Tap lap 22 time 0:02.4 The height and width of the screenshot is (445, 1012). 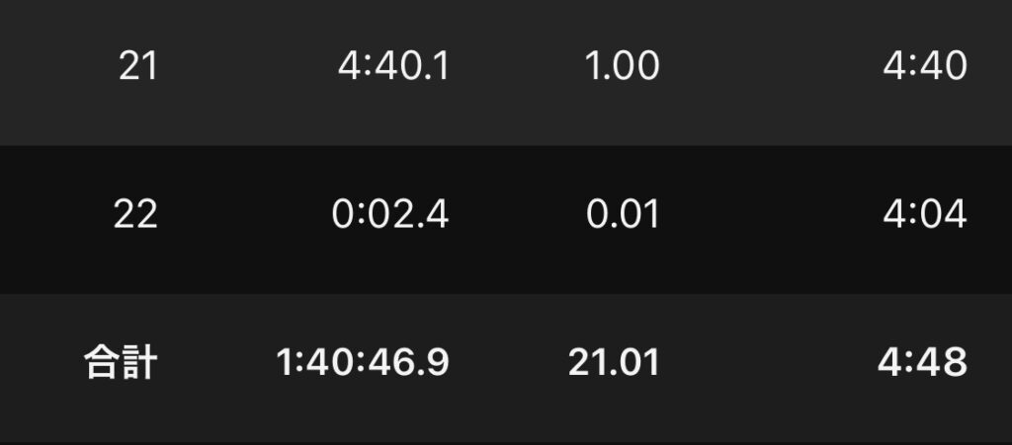pyautogui.click(x=389, y=214)
